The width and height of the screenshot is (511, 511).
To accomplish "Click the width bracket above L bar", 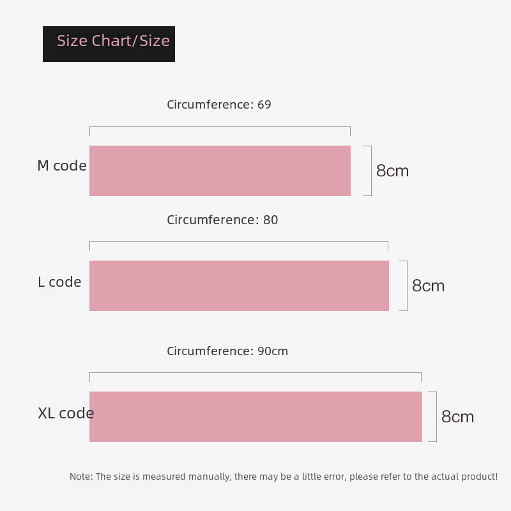I will pos(238,243).
